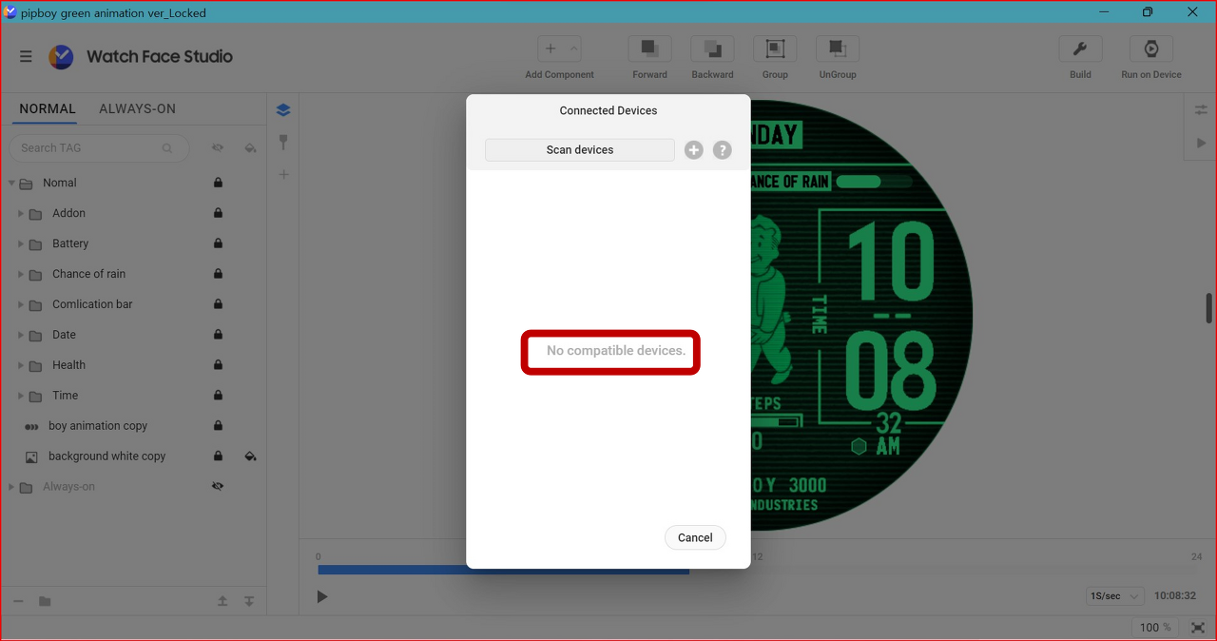
Task: Click move layer down icon
Action: tap(249, 601)
